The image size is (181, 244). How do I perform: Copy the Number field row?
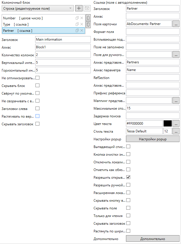click(x=77, y=18)
